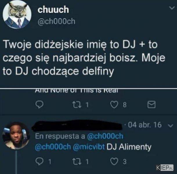The height and width of the screenshot is (174, 177).
Task: Like the DJ Alimenty reply with 3 hearts
Action: tap(114, 161)
